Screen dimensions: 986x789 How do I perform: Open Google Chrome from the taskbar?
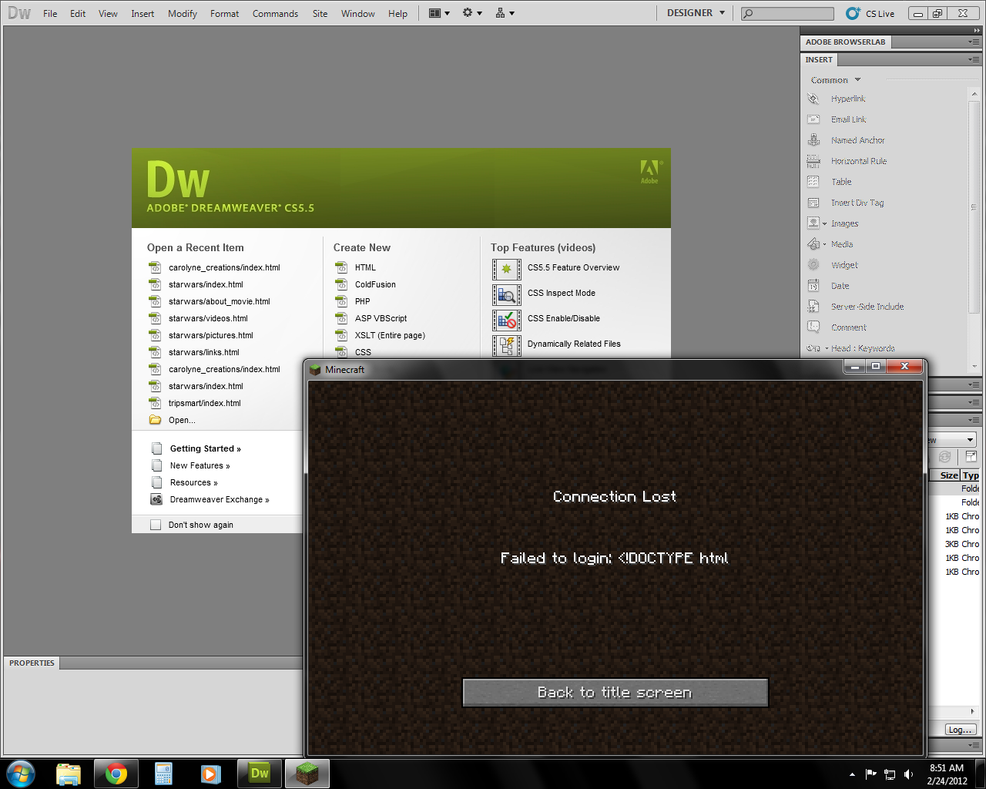tap(116, 774)
